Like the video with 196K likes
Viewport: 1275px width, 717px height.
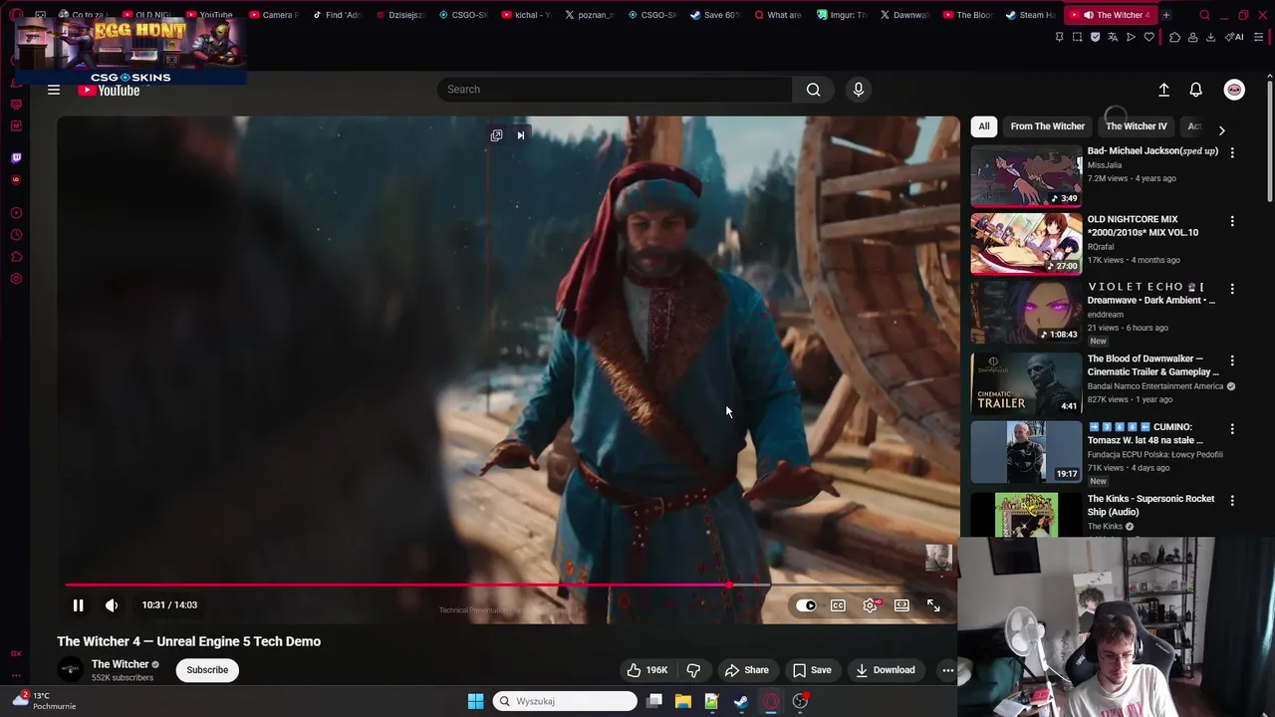pos(647,670)
